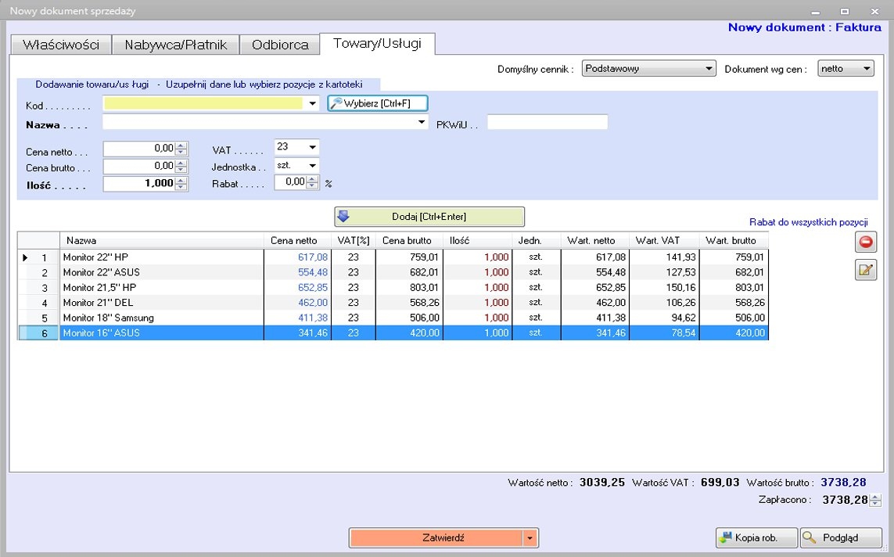Open the Nabywca/Płatnik tab

tap(175, 45)
